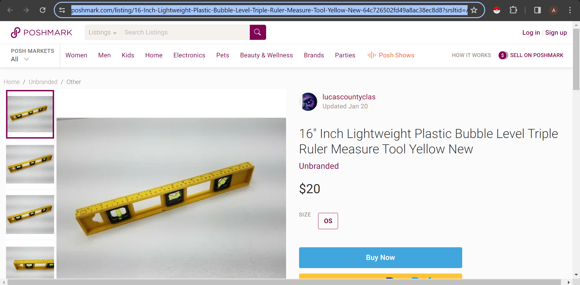Bookmark this page with the star icon
The image size is (580, 285).
(474, 10)
